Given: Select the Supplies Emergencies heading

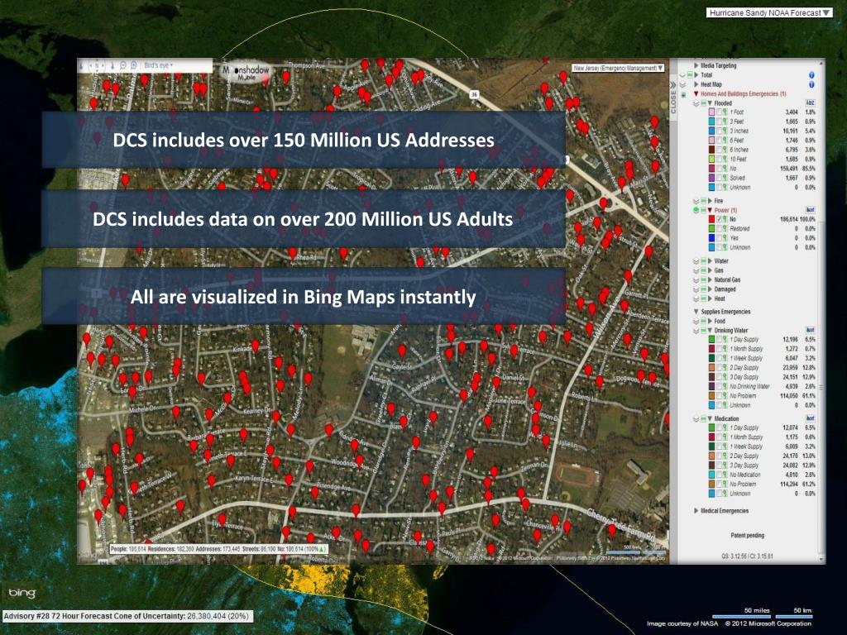Looking at the screenshot, I should (x=725, y=312).
